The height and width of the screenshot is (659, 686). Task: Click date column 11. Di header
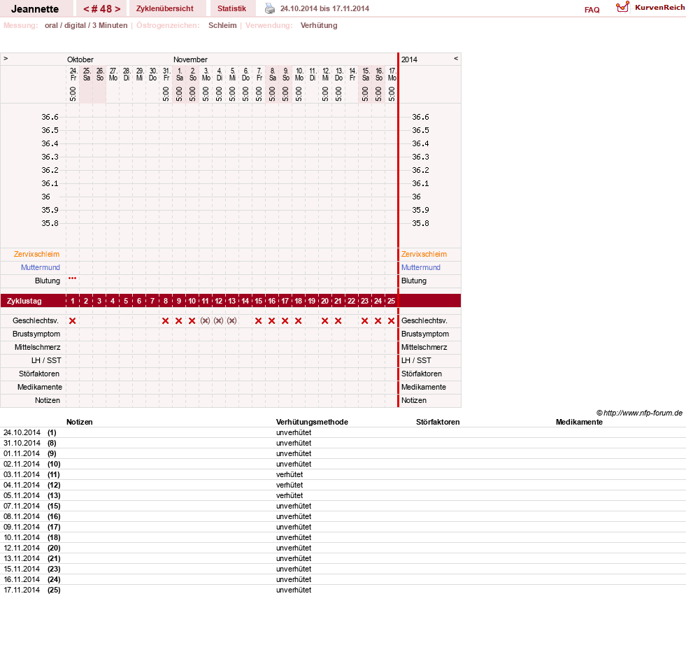click(x=313, y=74)
